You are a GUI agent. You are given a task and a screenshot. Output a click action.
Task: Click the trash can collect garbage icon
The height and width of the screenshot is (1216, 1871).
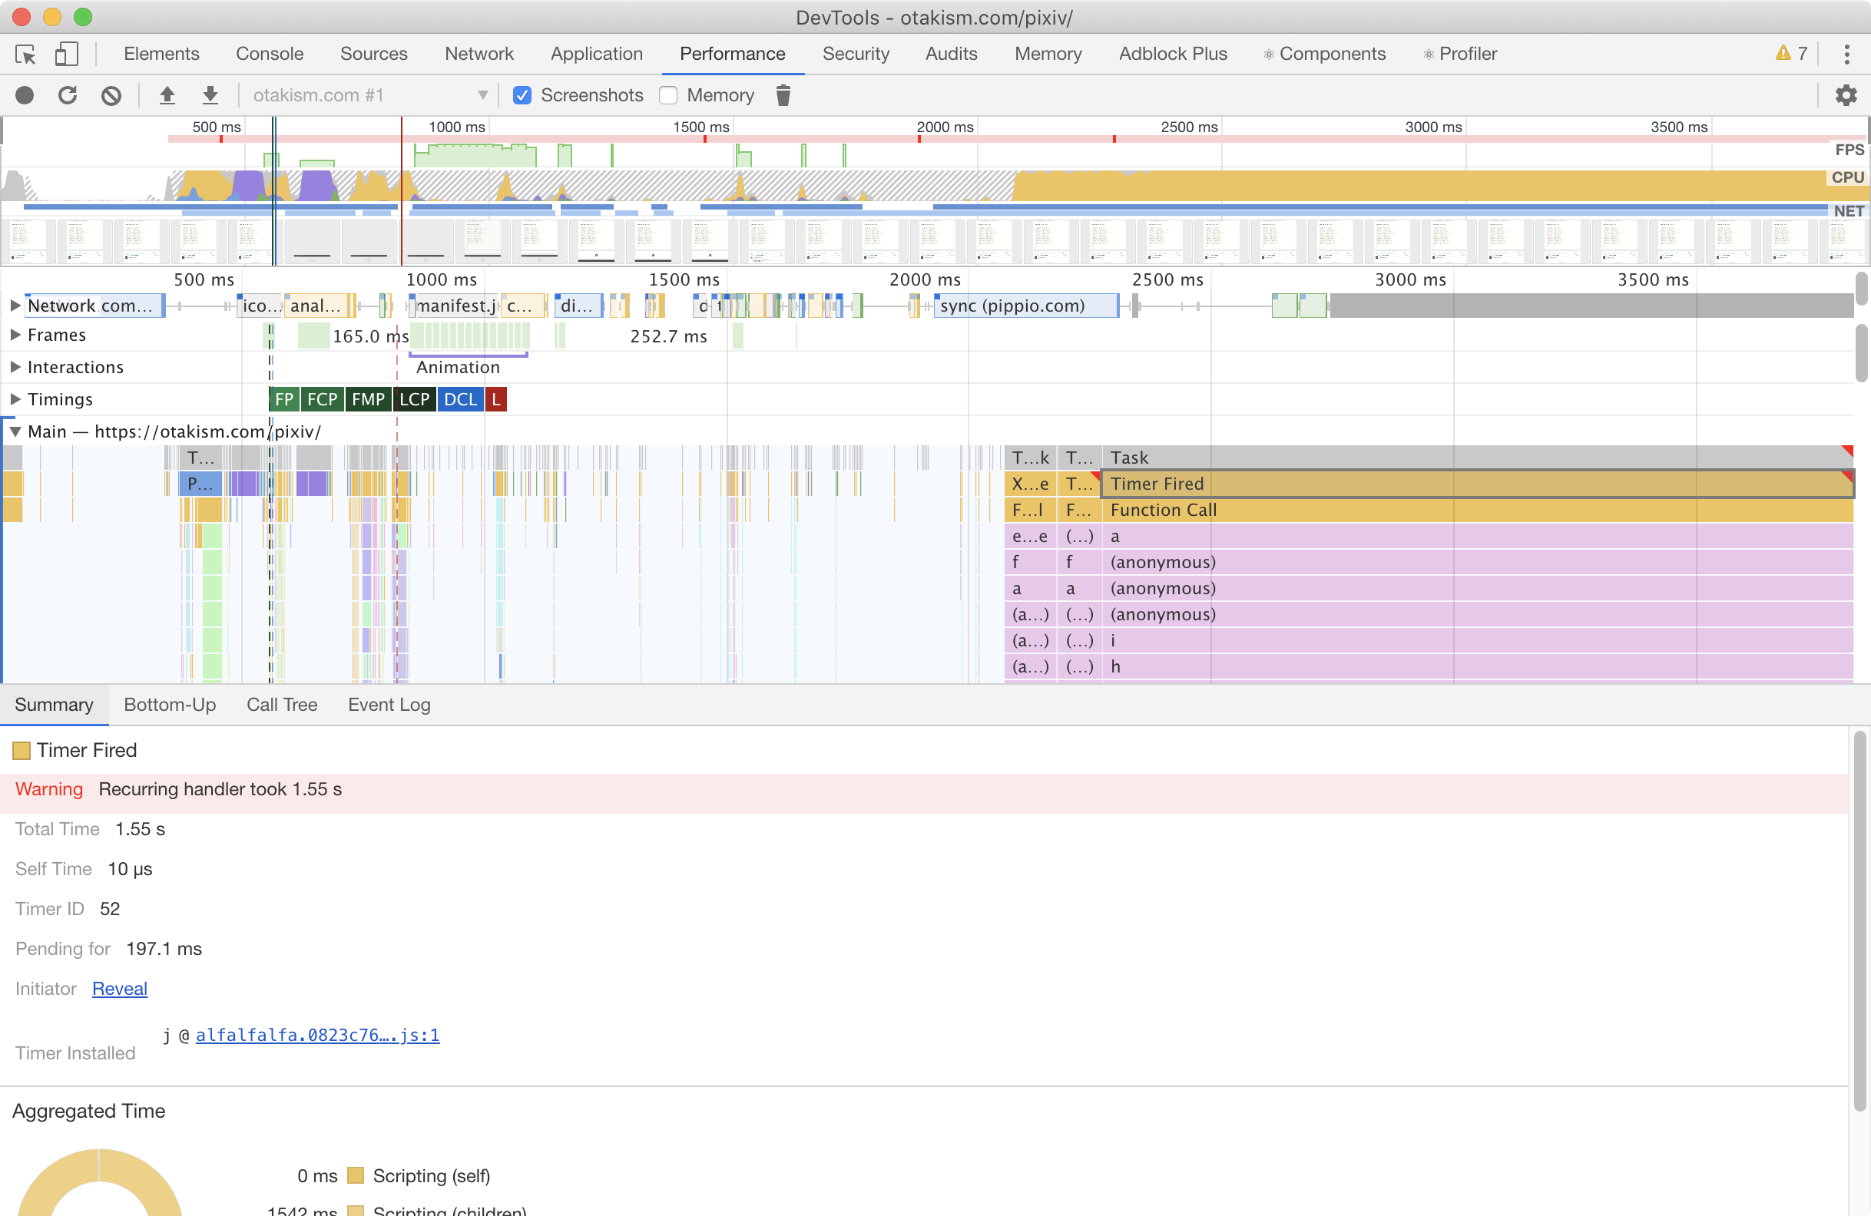pos(782,95)
